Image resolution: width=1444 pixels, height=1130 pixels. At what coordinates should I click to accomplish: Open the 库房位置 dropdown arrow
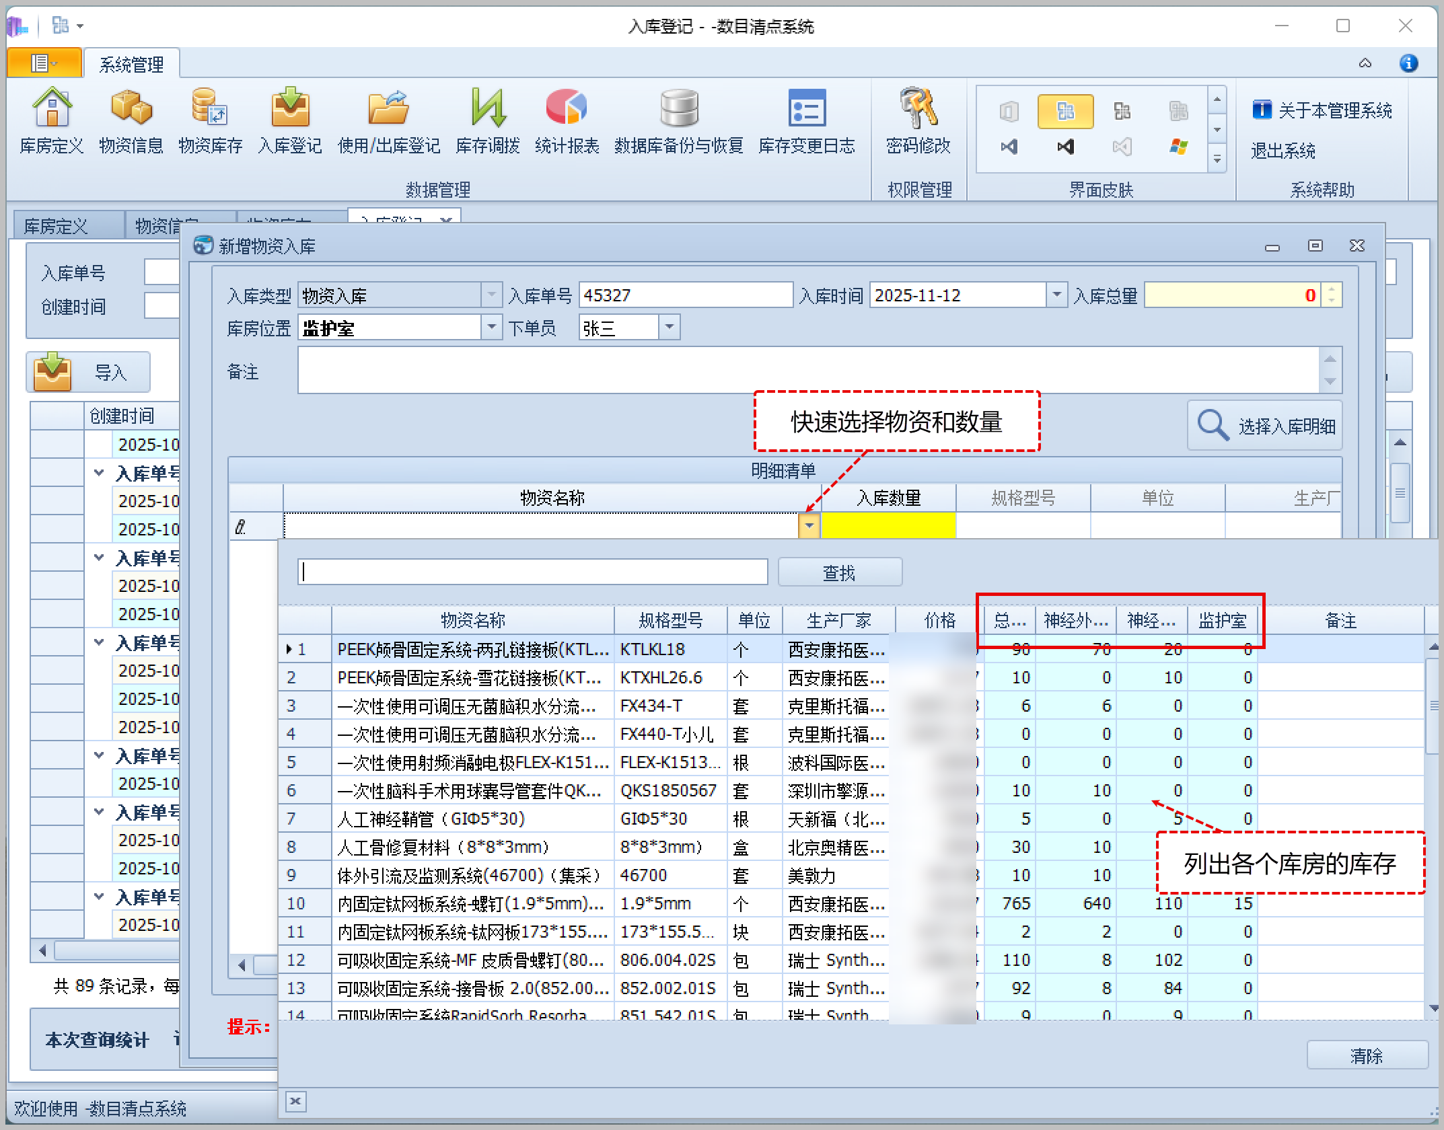492,328
